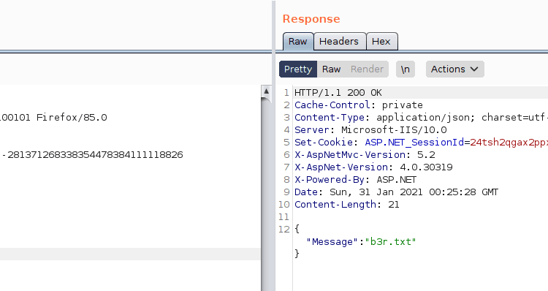Open the Actions dropdown menu
The height and width of the screenshot is (291, 548).
tap(454, 69)
